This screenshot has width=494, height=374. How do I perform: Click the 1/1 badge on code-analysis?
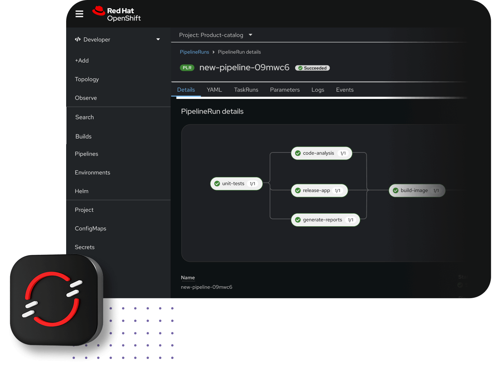[343, 153]
